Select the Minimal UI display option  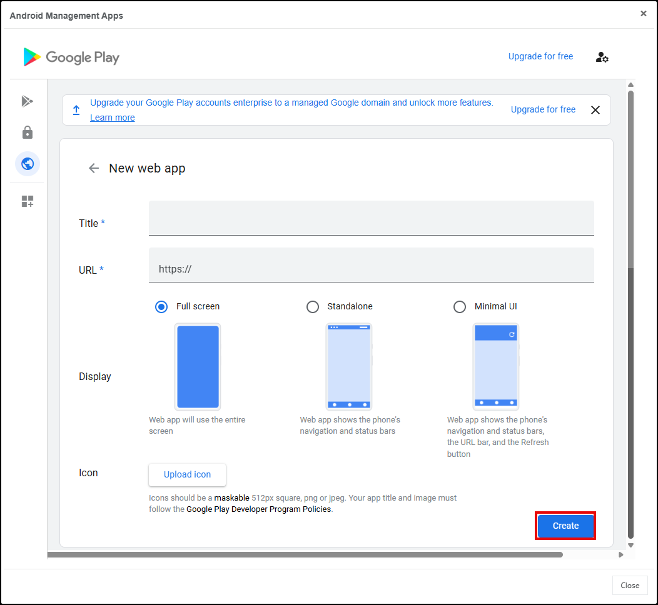(460, 306)
